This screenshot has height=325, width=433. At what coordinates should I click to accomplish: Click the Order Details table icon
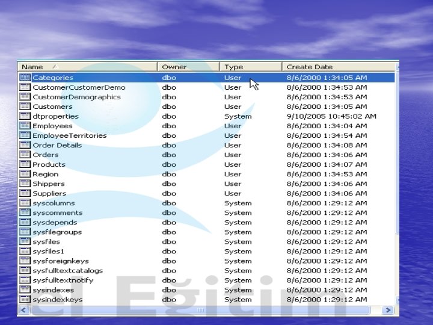tap(25, 145)
